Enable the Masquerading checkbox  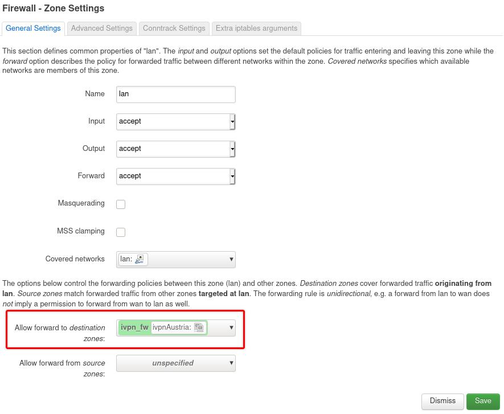(x=121, y=204)
